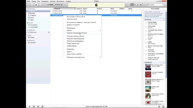Open the Вид menu
Screen dimensions: 193x108
click(39, 1)
